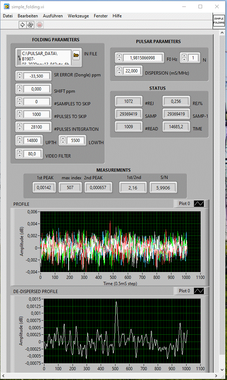Click the SHIFT ppm stepper arrows
The width and height of the screenshot is (227, 380).
pyautogui.click(x=20, y=89)
